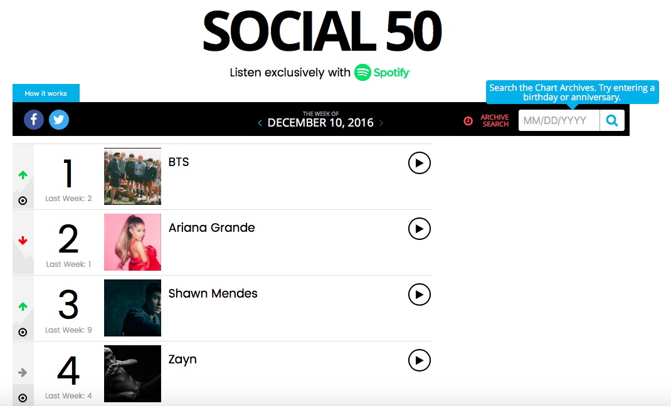This screenshot has height=406, width=671.
Task: Open the Spotify logo link
Action: click(382, 73)
